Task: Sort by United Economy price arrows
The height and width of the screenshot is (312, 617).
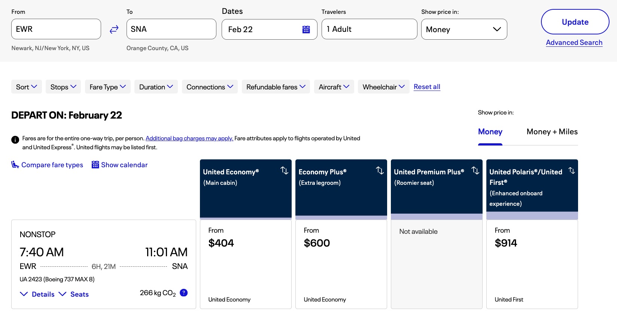Action: [x=285, y=171]
